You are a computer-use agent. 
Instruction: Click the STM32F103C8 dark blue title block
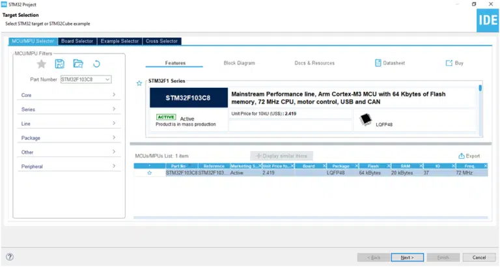coord(189,98)
